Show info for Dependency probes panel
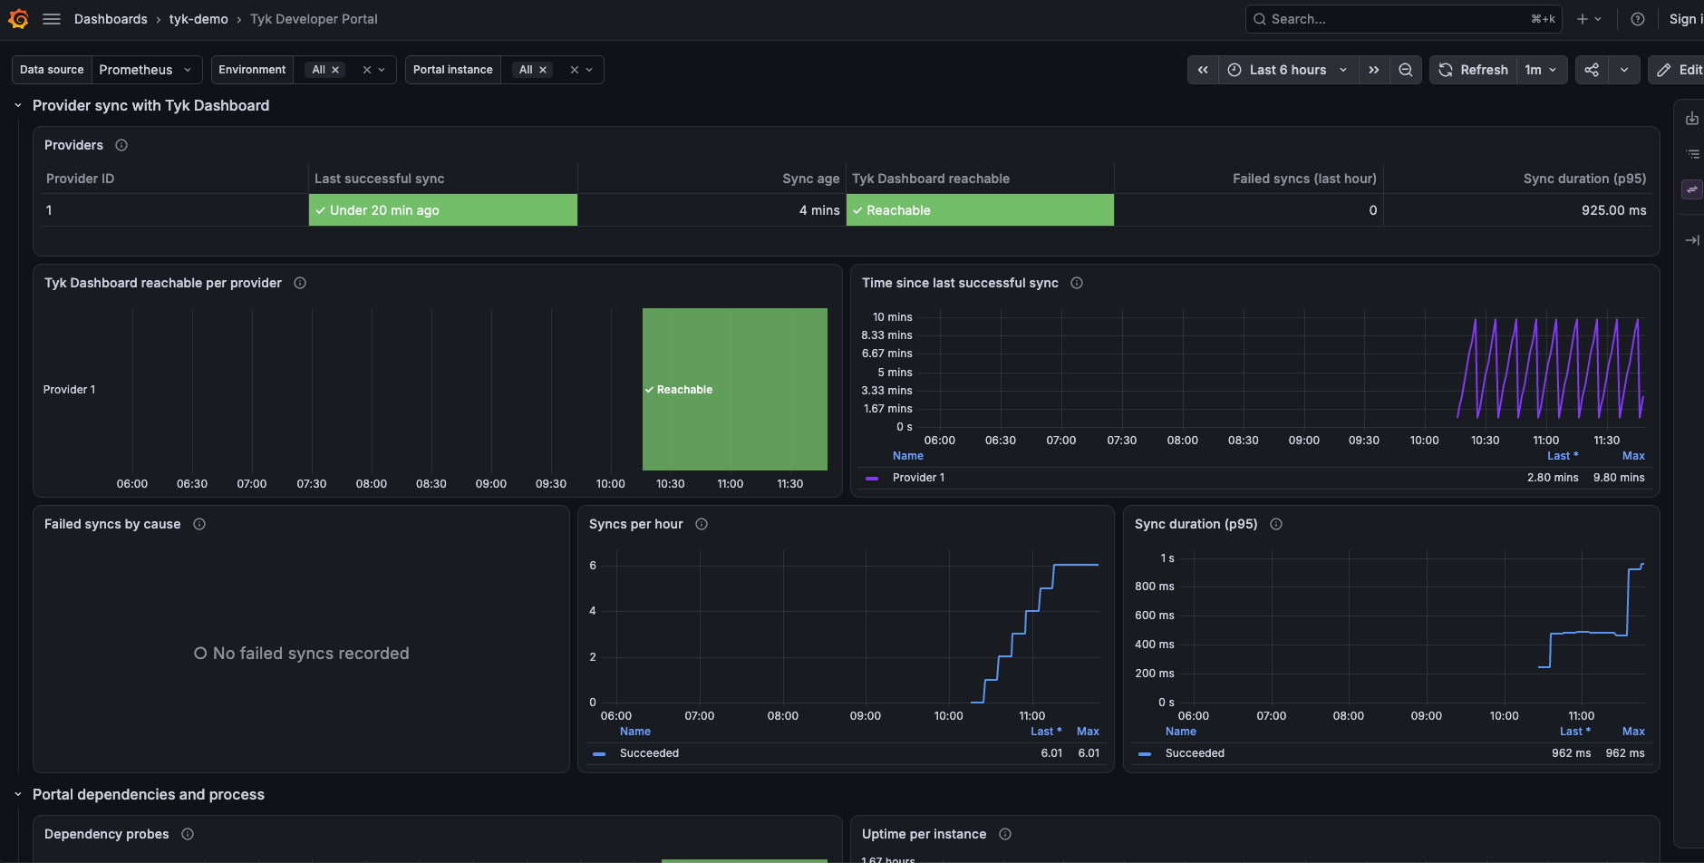 188,834
